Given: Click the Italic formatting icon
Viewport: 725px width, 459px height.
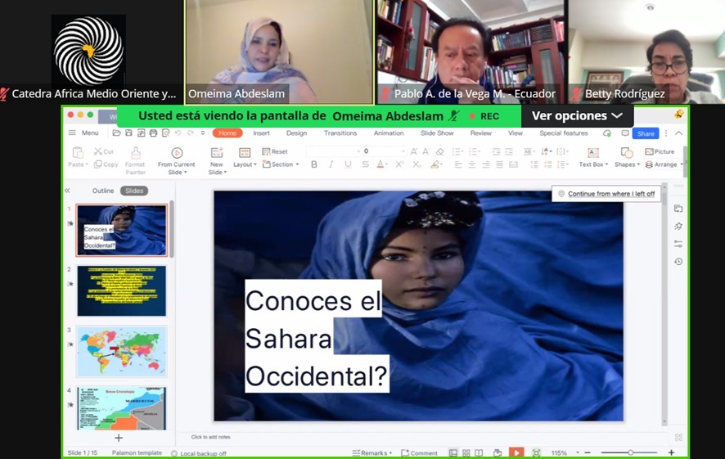Looking at the screenshot, I should tap(331, 164).
